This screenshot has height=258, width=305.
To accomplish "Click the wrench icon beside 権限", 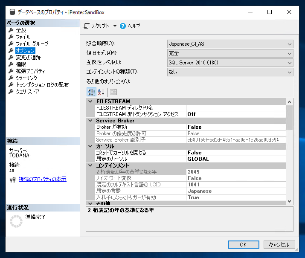I will click(11, 64).
